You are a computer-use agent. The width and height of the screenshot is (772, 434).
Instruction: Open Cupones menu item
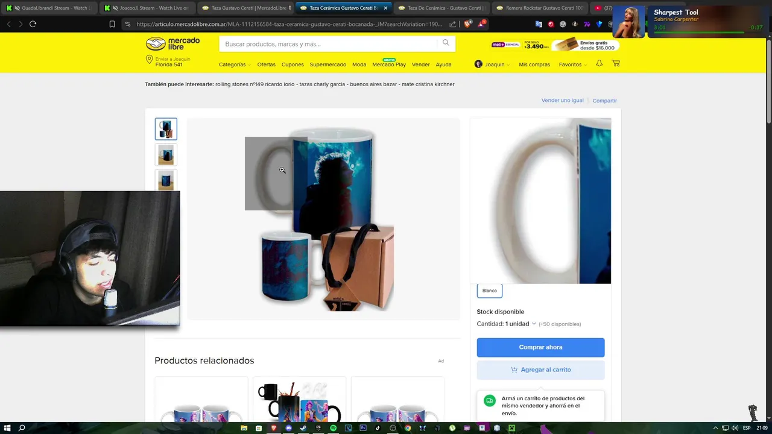coord(293,64)
